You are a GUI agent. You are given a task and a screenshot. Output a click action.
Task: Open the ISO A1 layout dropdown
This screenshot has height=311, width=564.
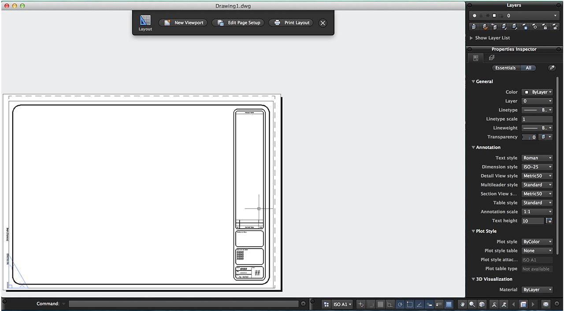(x=342, y=304)
